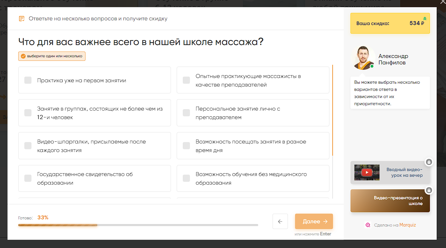446x248 pixels.
Task: Click the 33% progress bar
Action: 138,225
